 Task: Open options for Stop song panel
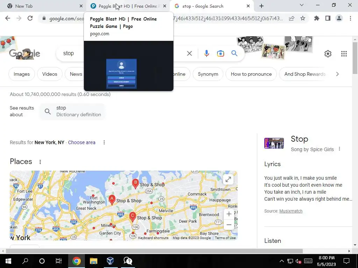[339, 149]
